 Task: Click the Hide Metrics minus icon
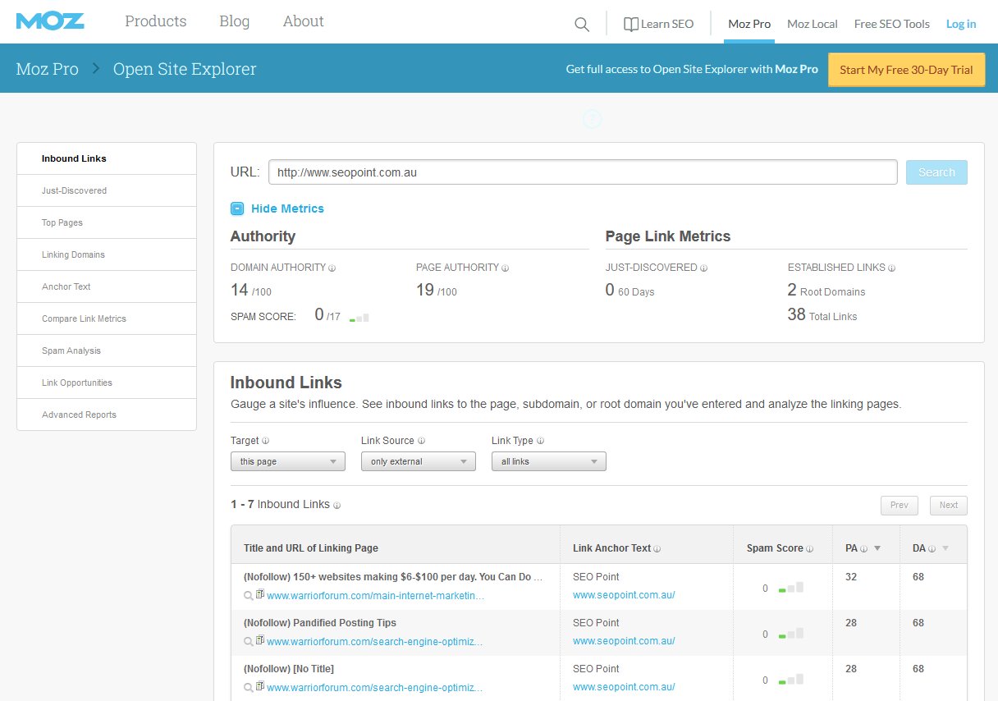coord(237,208)
